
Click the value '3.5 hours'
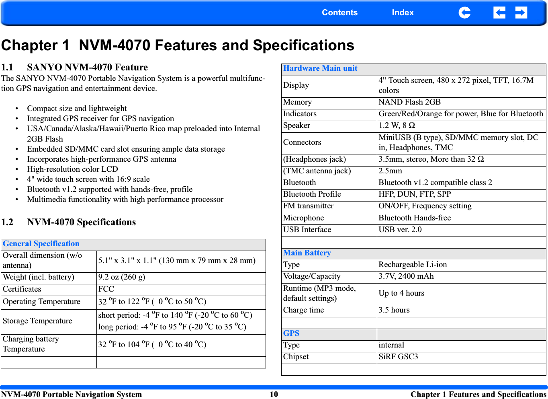click(394, 310)
